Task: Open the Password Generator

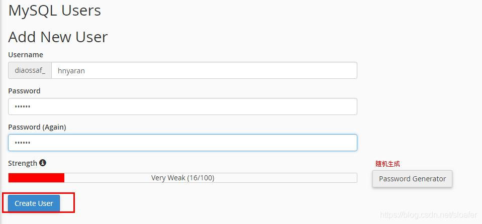Action: (x=412, y=179)
